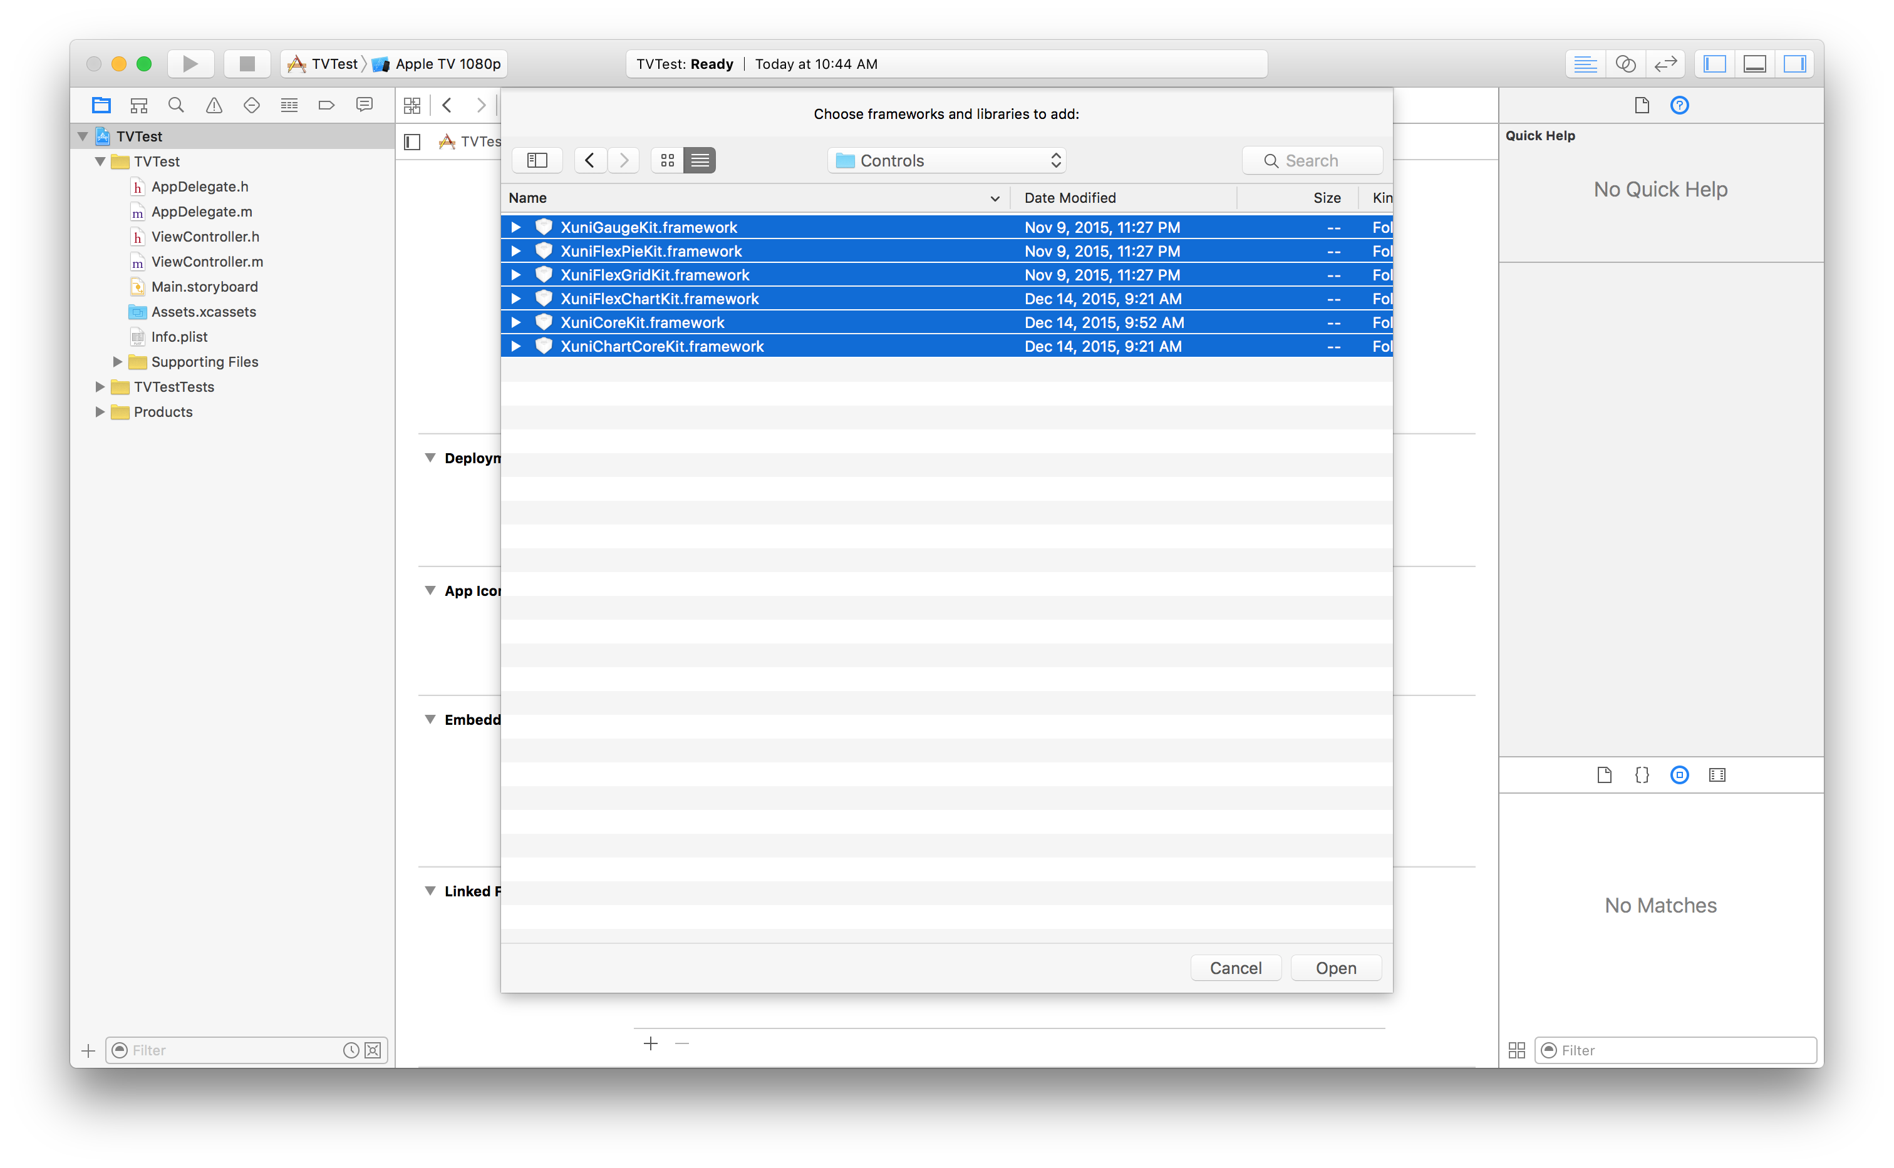Sort files by Date Modified column
This screenshot has width=1894, height=1168.
1124,198
